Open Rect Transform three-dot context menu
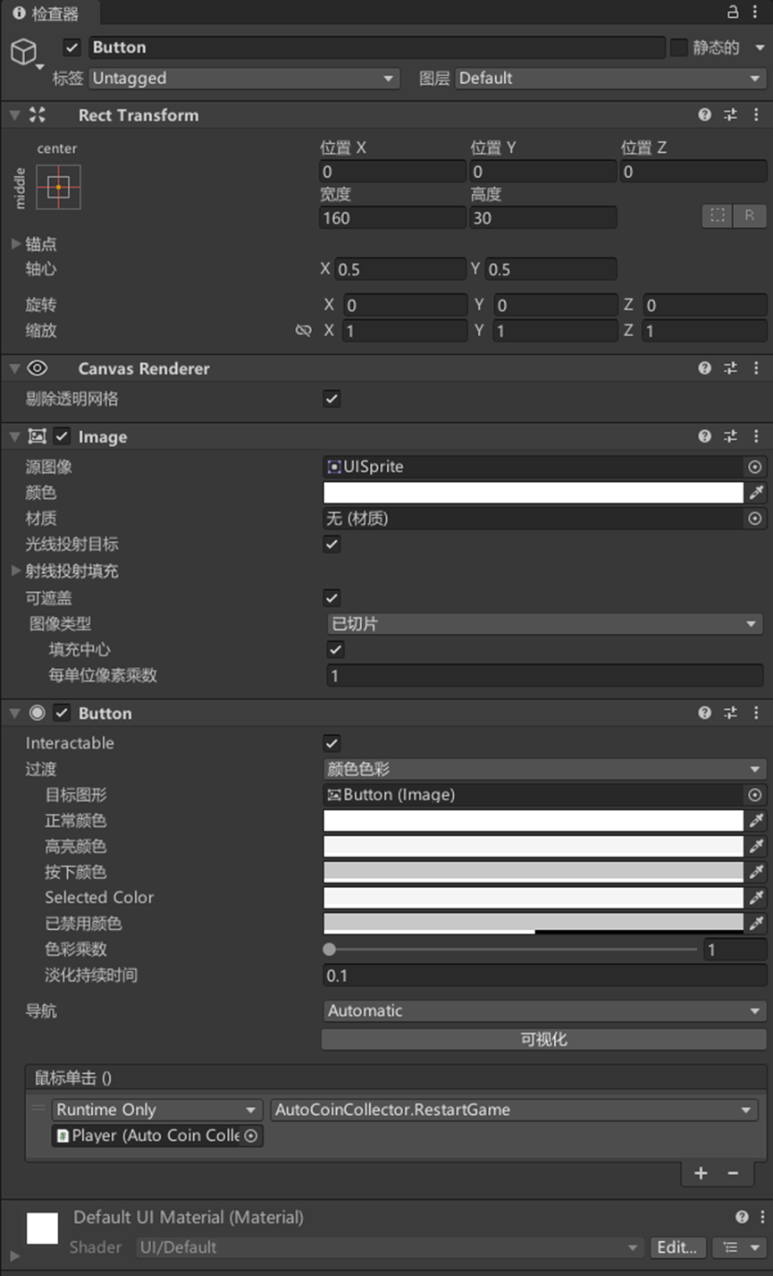Viewport: 773px width, 1276px height. click(756, 114)
